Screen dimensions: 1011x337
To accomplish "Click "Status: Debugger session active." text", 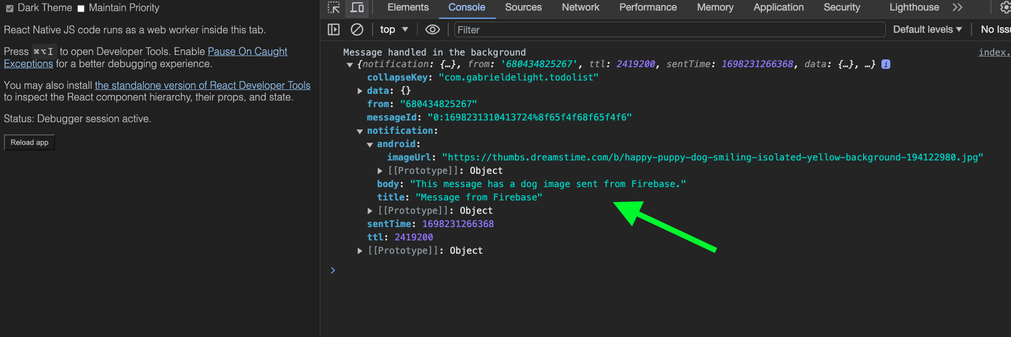I will point(77,119).
